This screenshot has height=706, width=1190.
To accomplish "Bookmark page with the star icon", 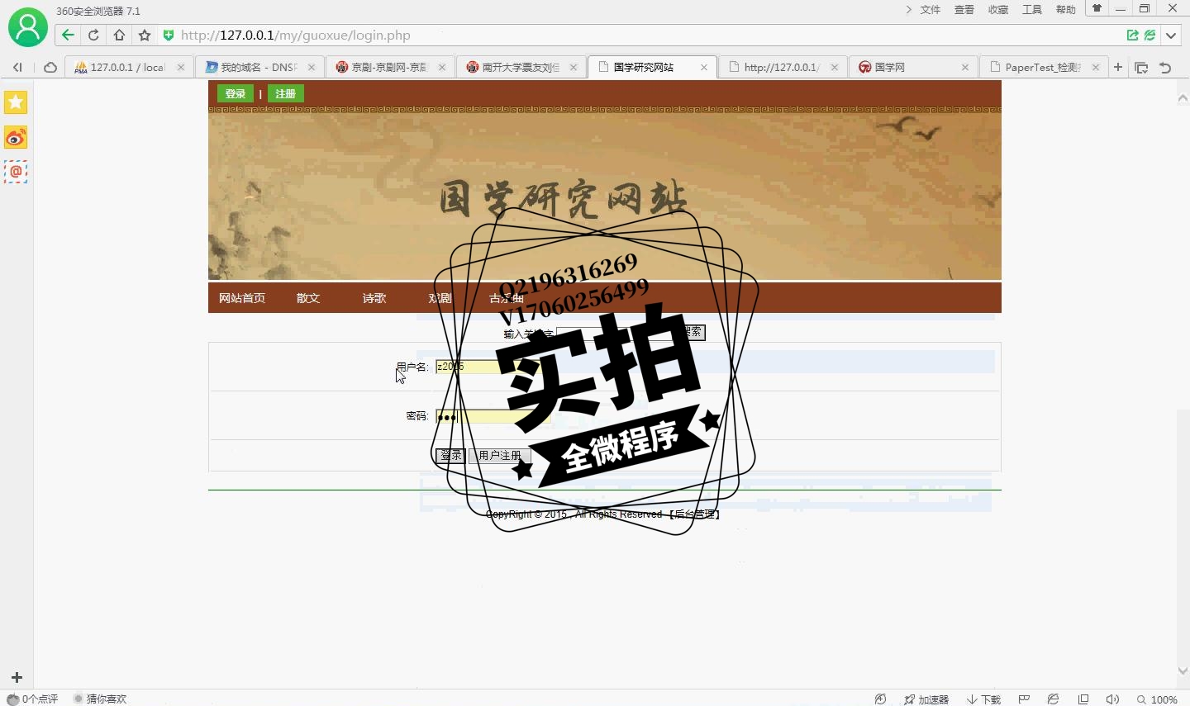I will 145,35.
